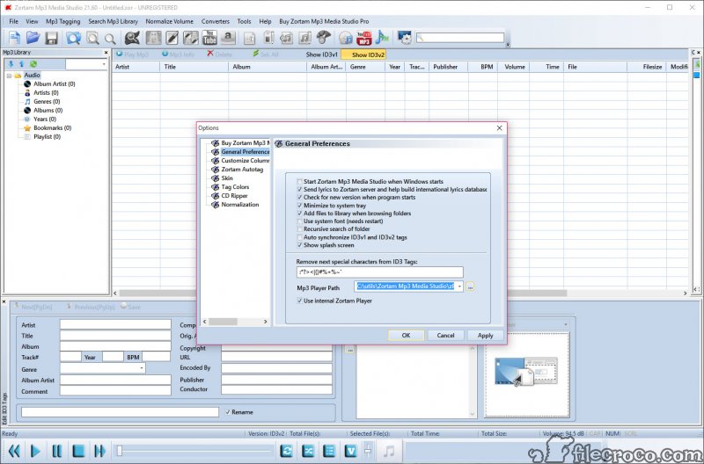Open Search Mp3 Library menu
This screenshot has height=464, width=704.
pos(114,21)
